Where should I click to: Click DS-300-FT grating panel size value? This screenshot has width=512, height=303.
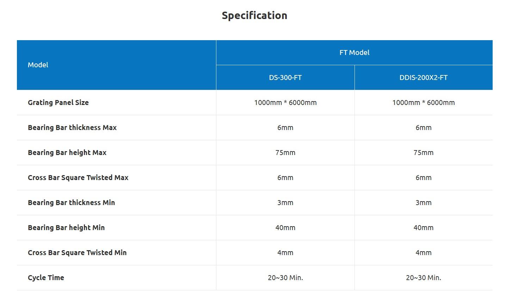285,103
